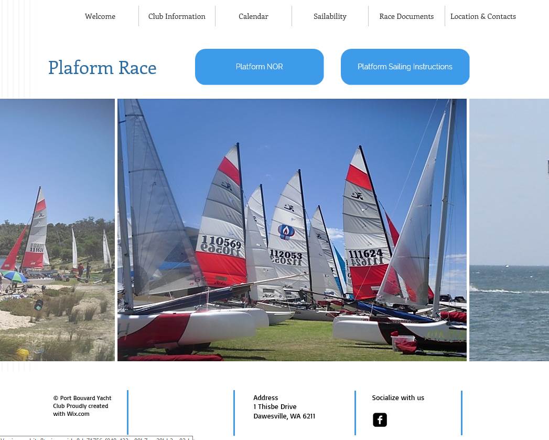Viewport: 549px width, 440px height.
Task: Select Calendar in the navigation bar
Action: point(253,16)
